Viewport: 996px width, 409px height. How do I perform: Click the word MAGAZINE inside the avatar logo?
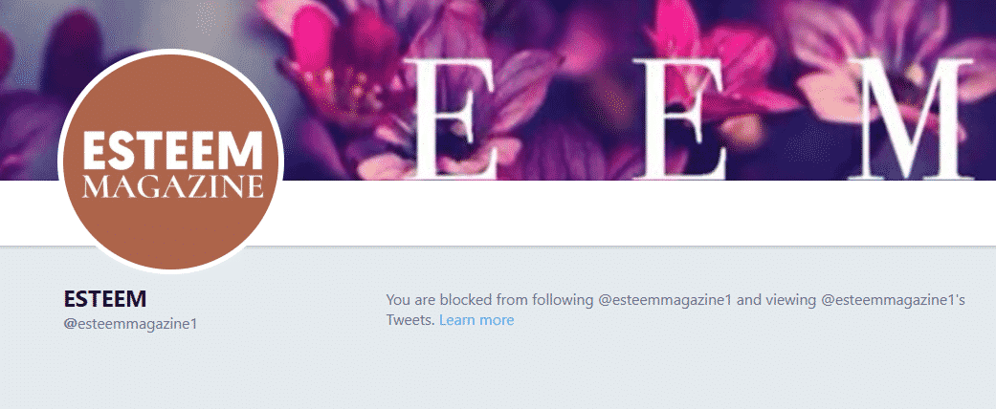173,186
